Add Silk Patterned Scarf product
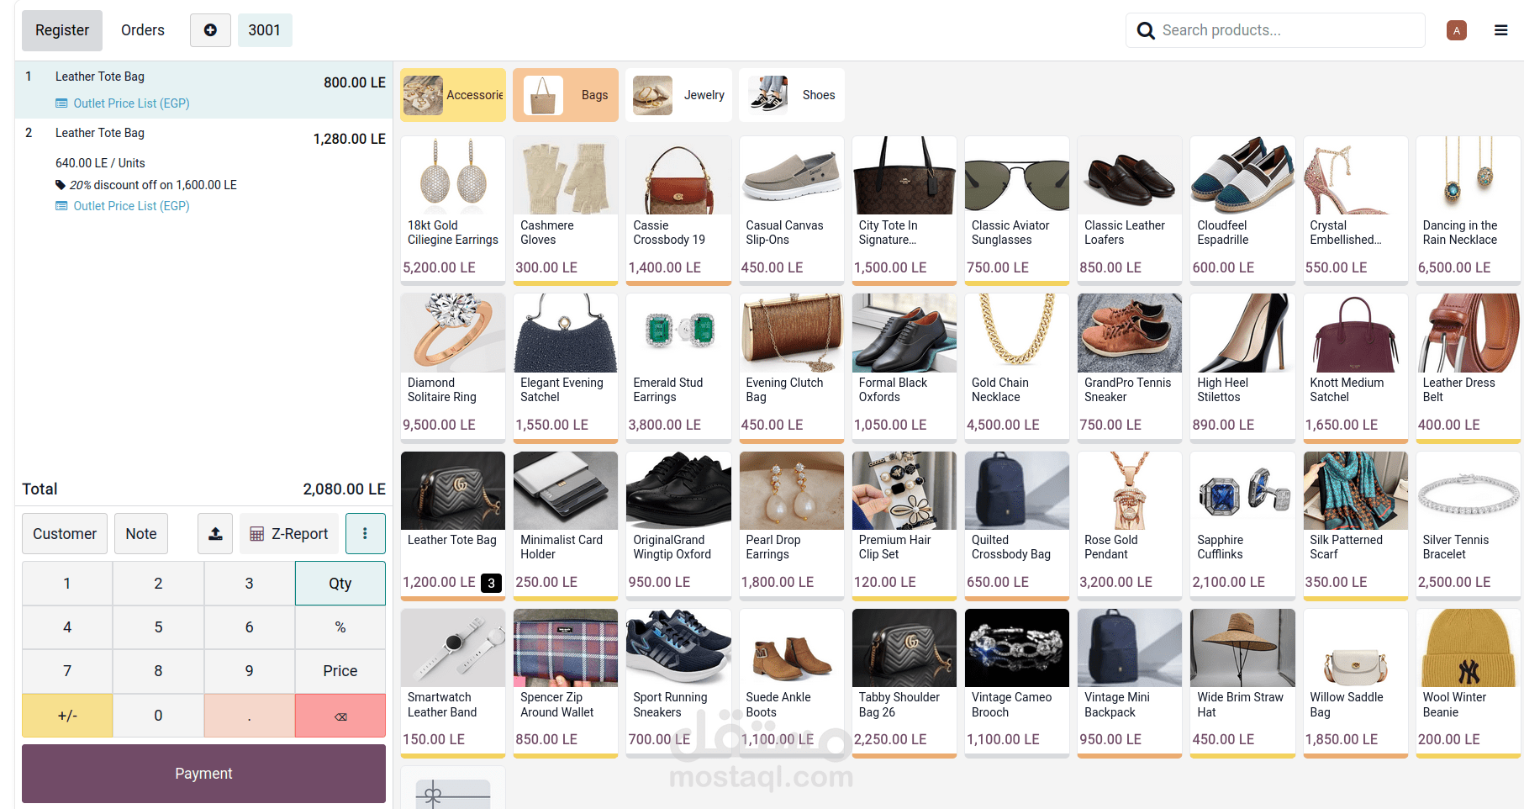This screenshot has width=1524, height=809. point(1355,526)
